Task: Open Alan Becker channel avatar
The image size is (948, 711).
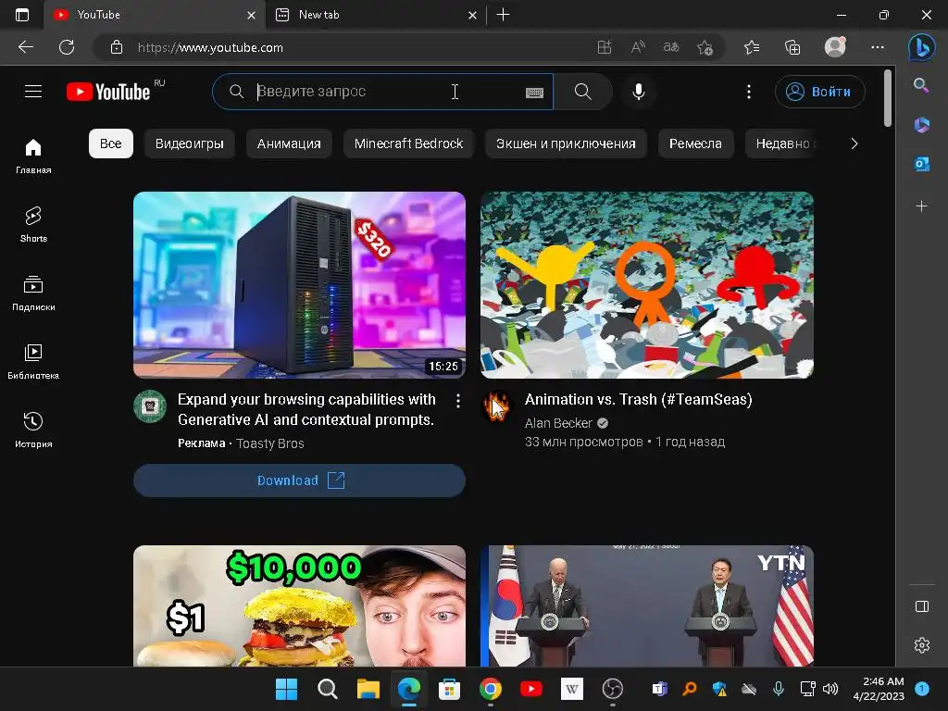Action: [x=497, y=406]
